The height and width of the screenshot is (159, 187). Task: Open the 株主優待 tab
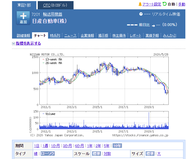click(119, 36)
